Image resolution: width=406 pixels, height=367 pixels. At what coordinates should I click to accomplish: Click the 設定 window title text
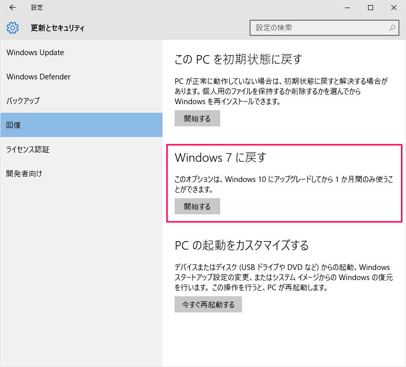click(37, 8)
